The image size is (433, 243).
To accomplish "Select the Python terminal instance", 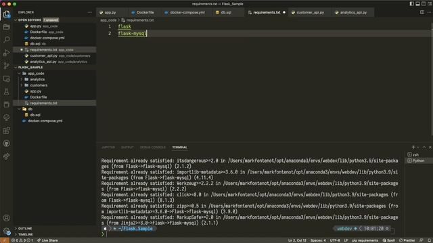I will [419, 161].
